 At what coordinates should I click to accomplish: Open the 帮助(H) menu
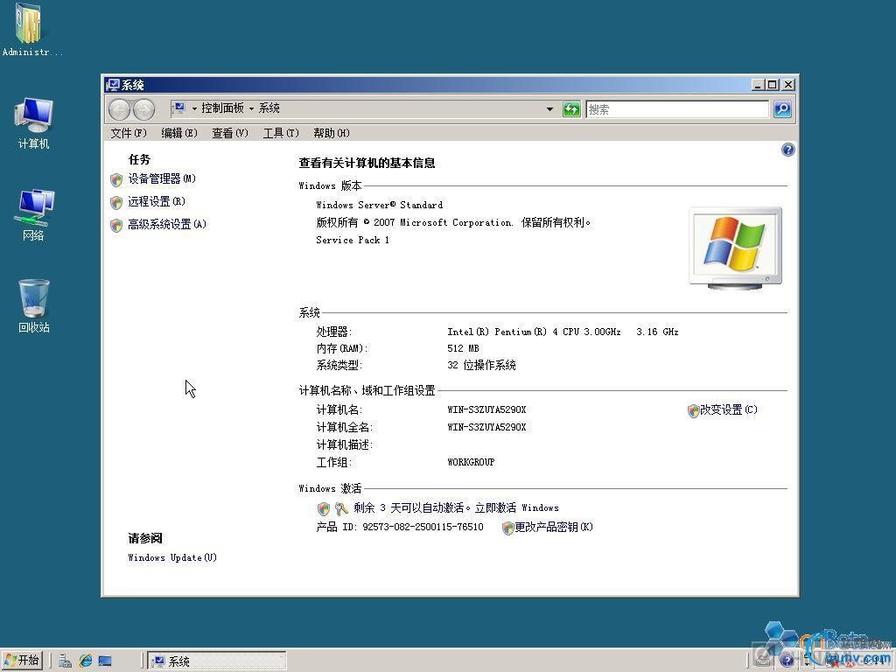tap(332, 133)
